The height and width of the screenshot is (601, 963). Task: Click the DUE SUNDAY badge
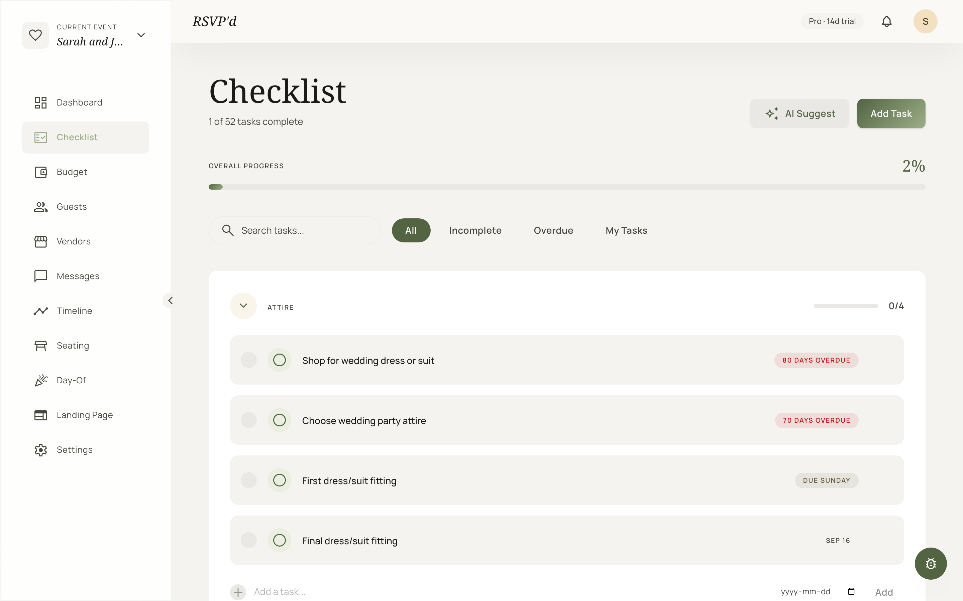pyautogui.click(x=827, y=480)
